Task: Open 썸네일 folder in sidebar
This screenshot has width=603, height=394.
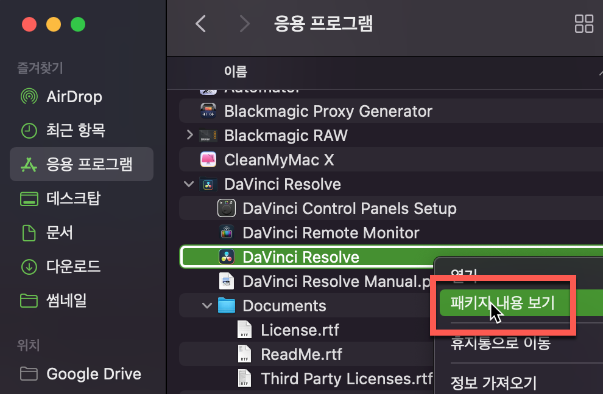Action: pyautogui.click(x=66, y=300)
